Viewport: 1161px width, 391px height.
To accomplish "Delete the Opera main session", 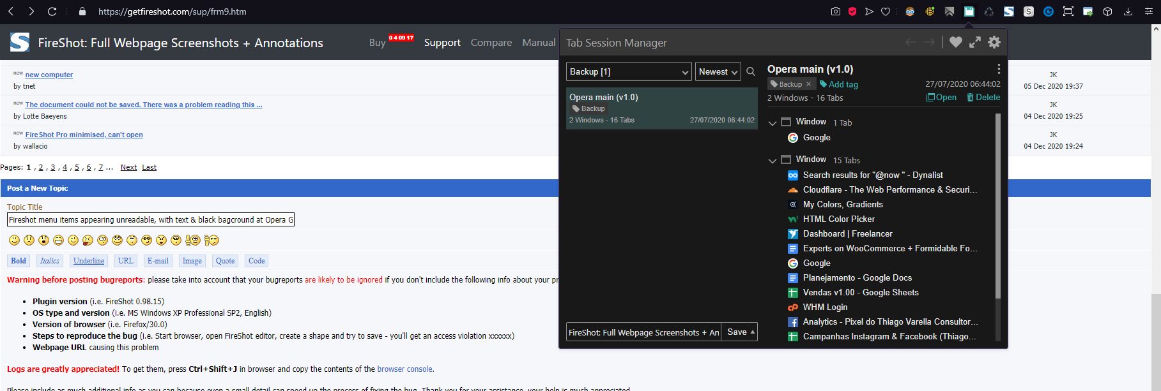I will point(983,97).
